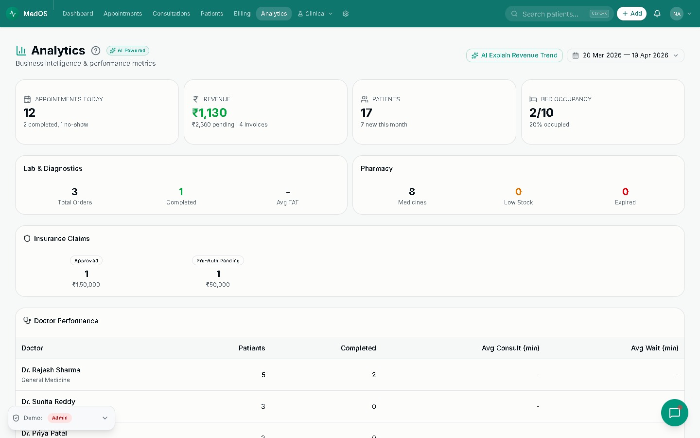
Task: Go to the Dashboard tab
Action: click(x=78, y=14)
